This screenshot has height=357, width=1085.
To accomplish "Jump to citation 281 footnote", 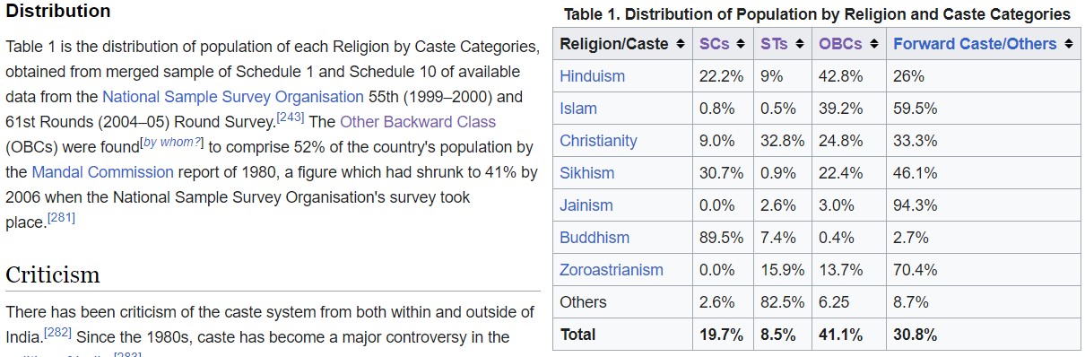I will (x=61, y=217).
